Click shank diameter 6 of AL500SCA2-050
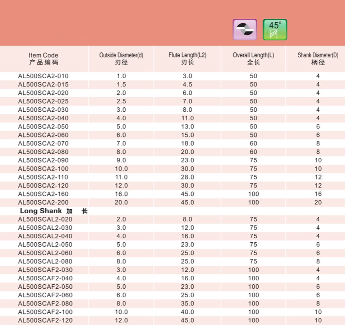Image resolution: width=345 pixels, height=326 pixels. (318, 127)
